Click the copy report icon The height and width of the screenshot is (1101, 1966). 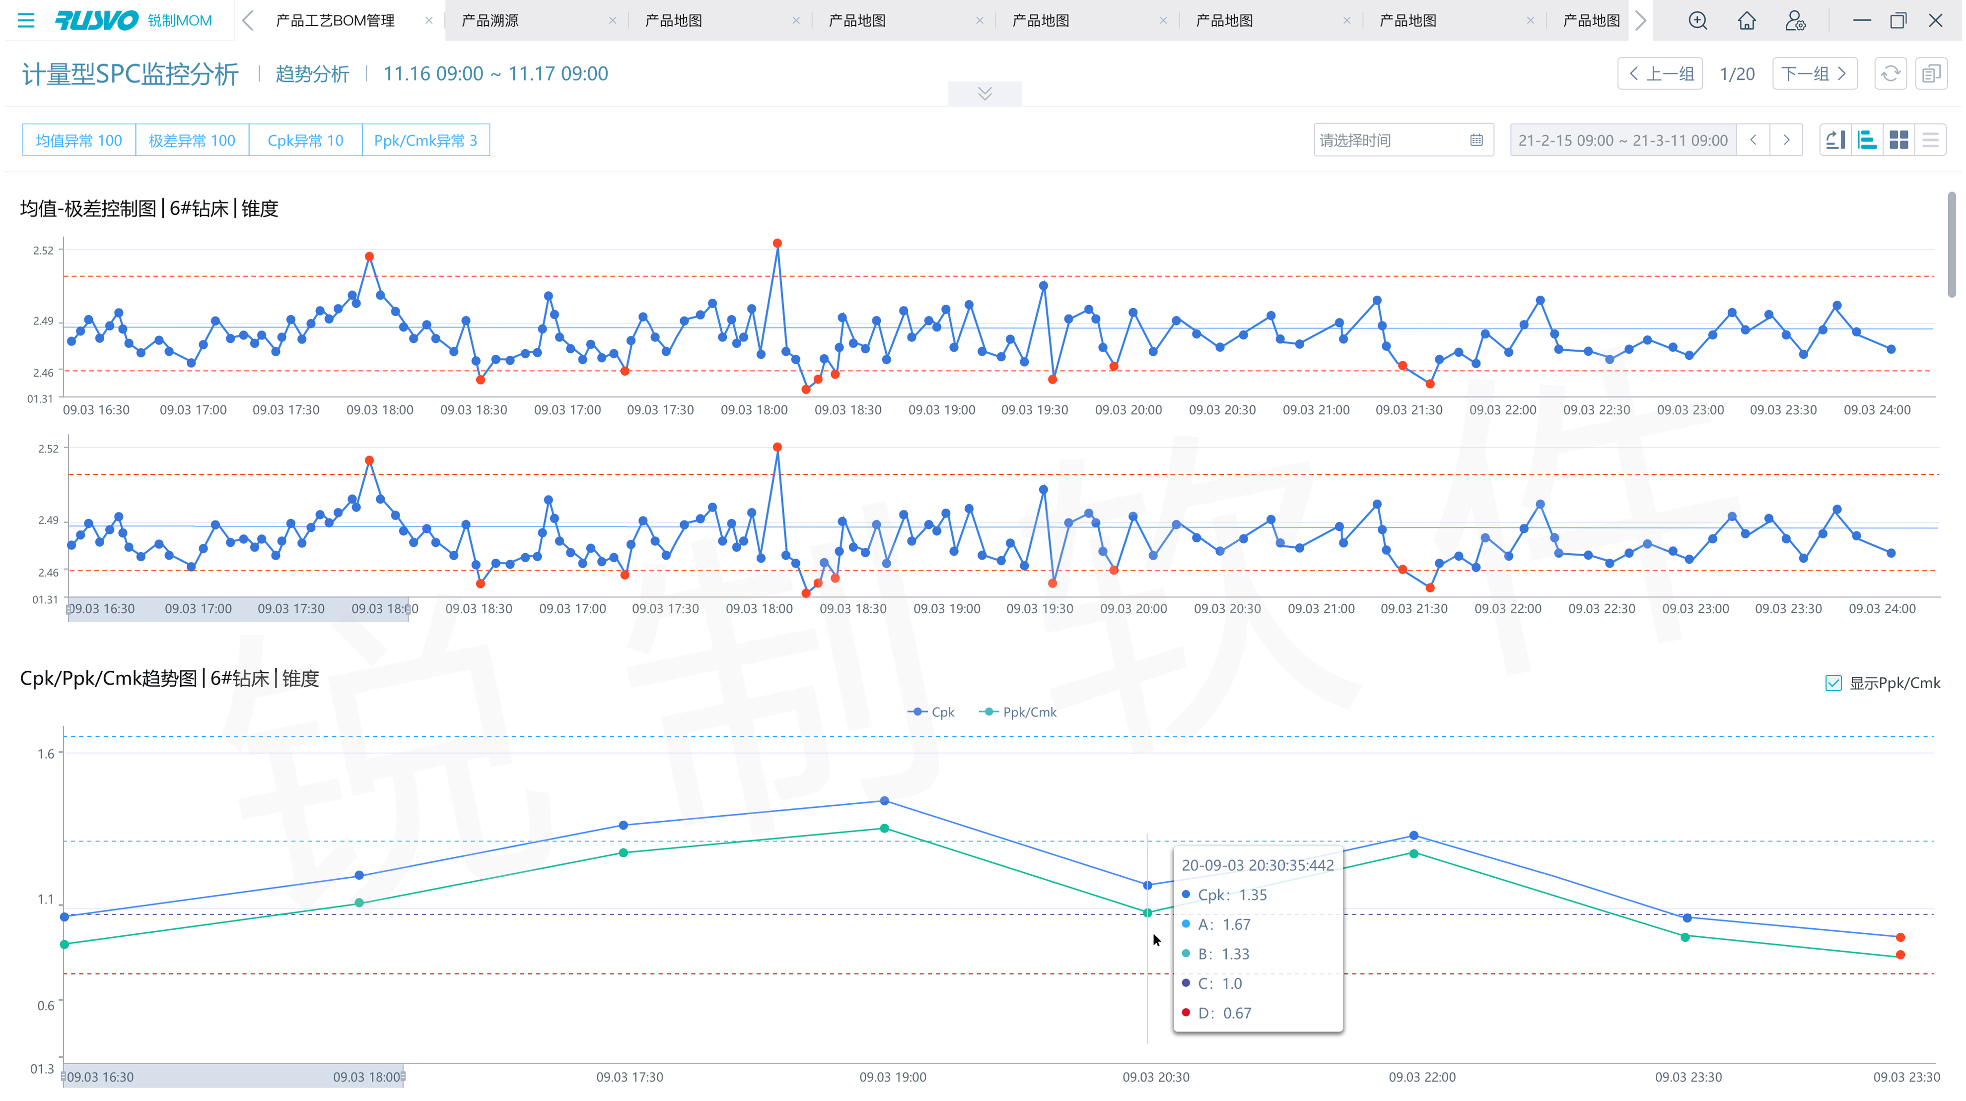[x=1931, y=74]
